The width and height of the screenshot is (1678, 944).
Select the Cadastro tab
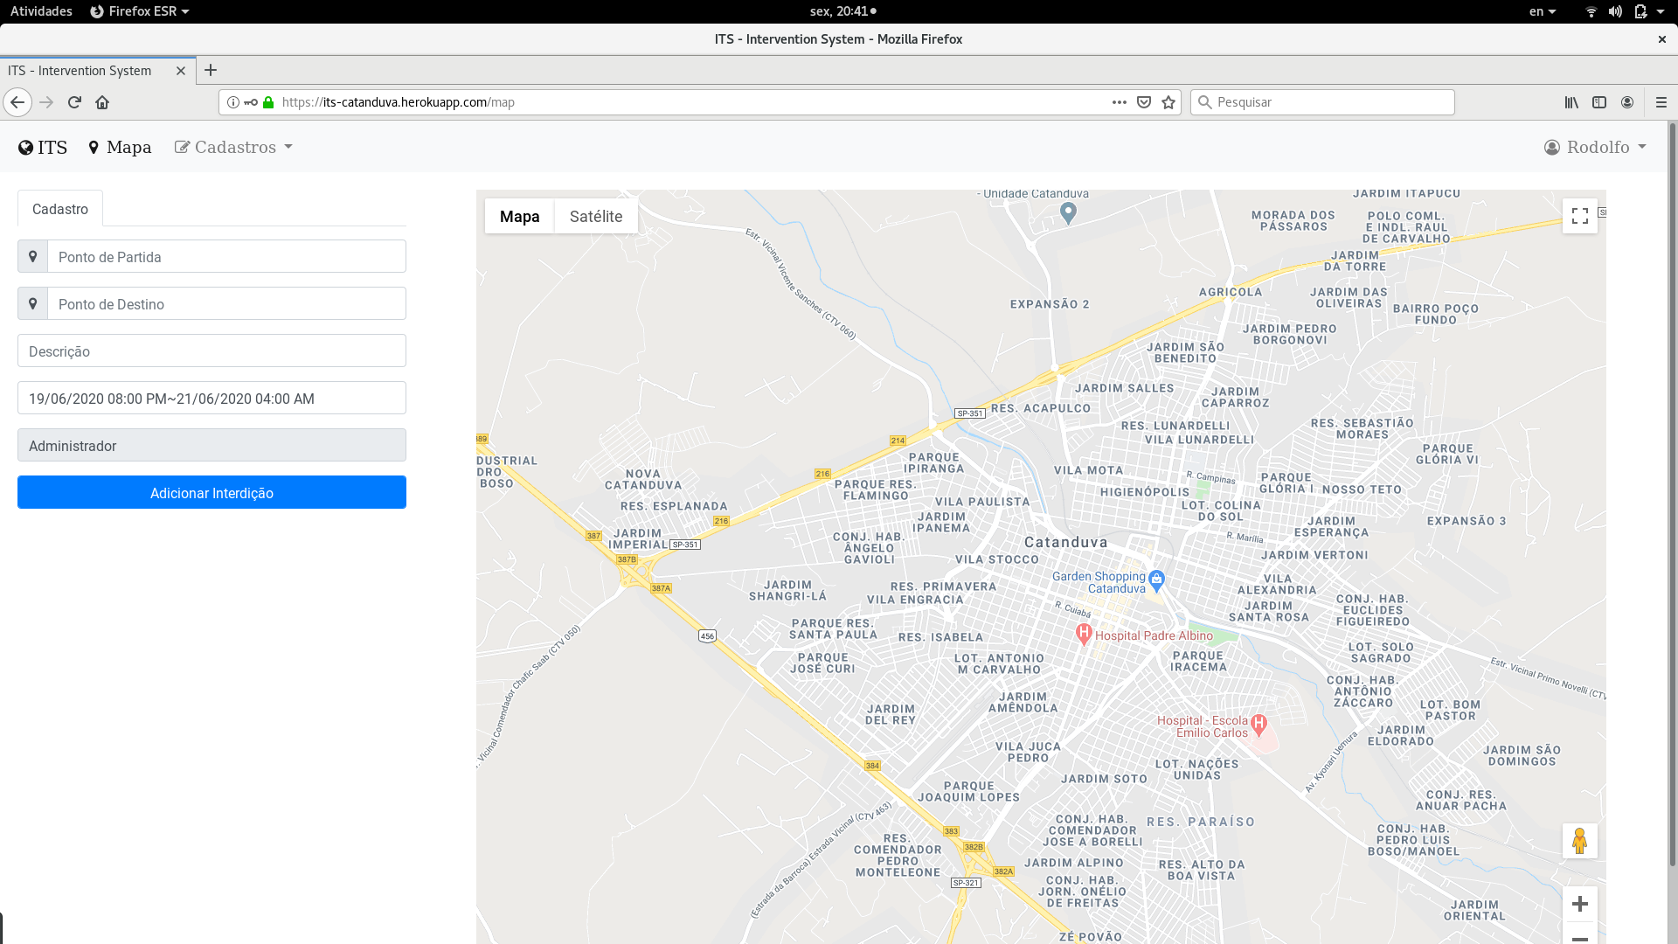click(60, 210)
